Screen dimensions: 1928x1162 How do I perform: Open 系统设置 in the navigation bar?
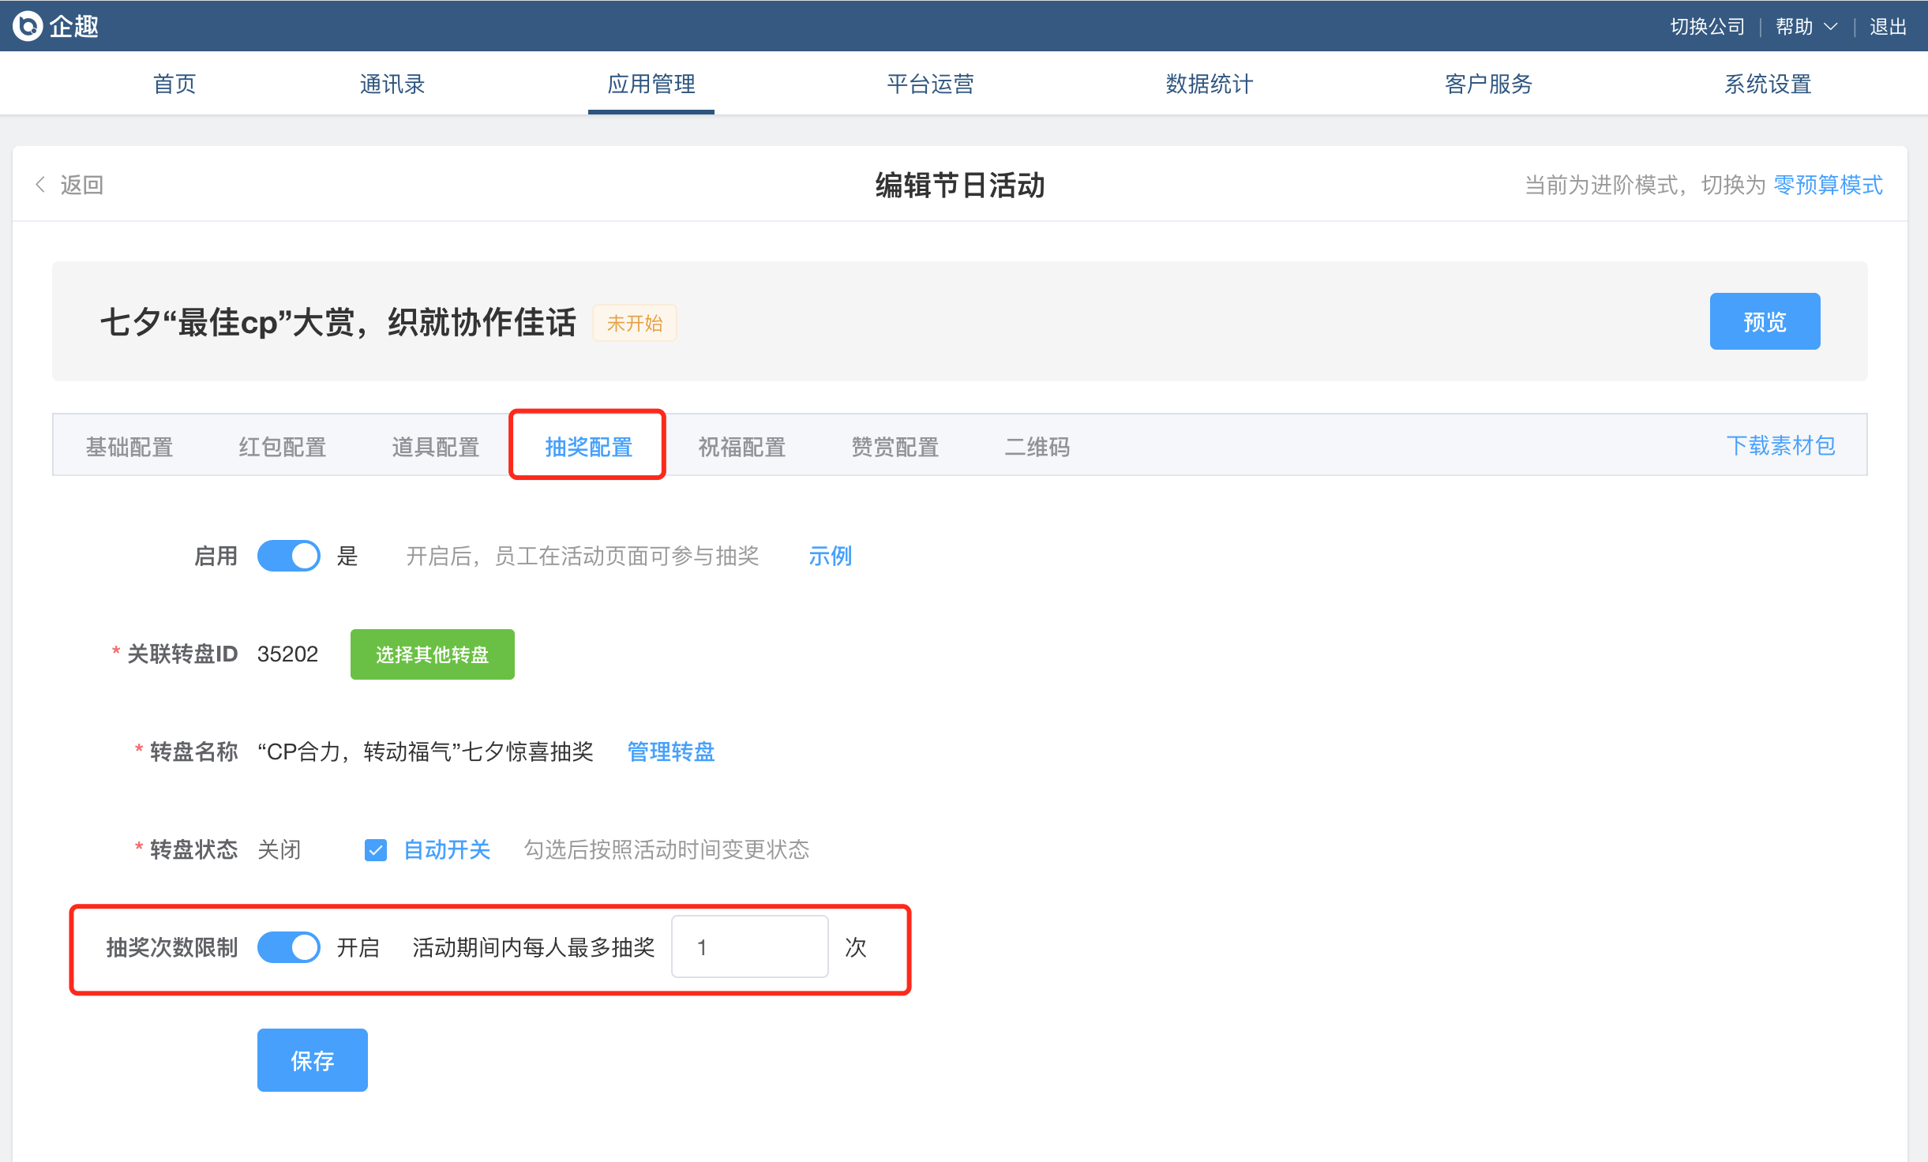[1767, 84]
